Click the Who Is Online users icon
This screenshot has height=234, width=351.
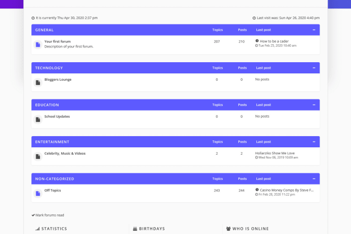[228, 229]
